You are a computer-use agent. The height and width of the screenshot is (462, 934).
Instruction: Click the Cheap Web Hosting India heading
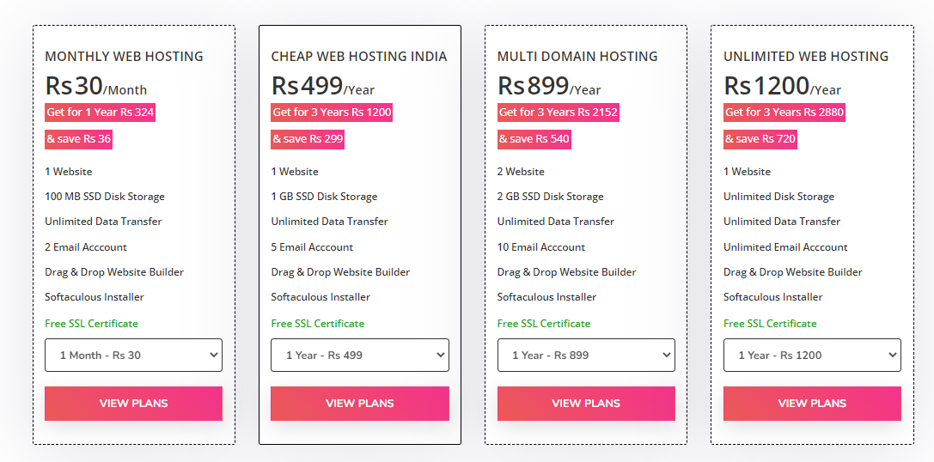point(358,57)
